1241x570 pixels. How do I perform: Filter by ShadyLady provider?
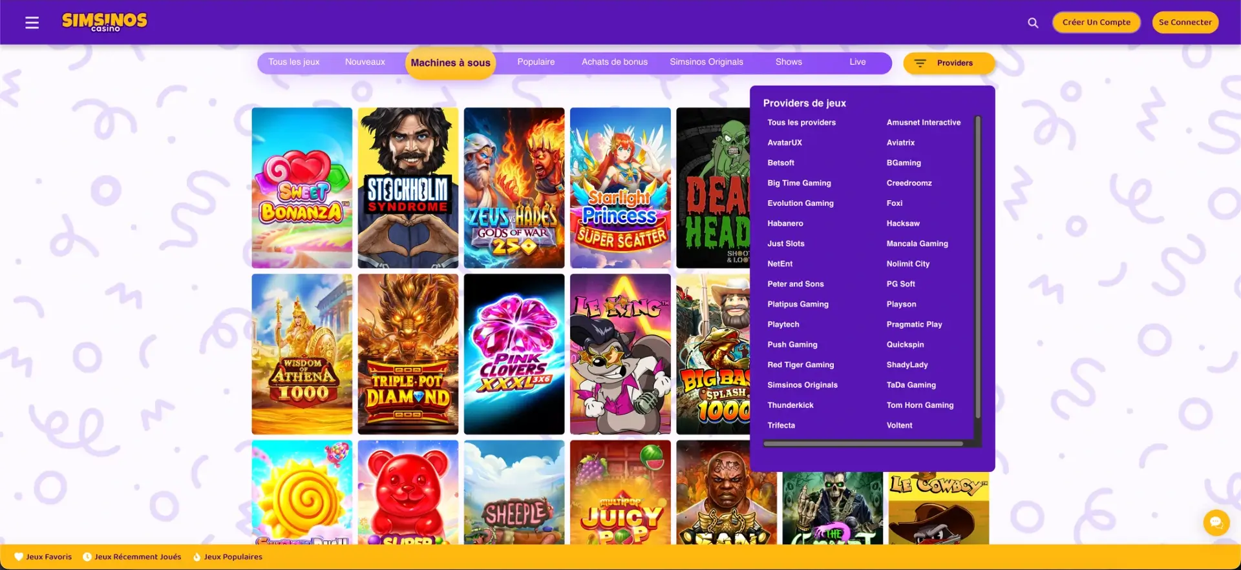click(x=907, y=365)
